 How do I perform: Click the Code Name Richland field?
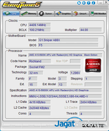click(40, 61)
